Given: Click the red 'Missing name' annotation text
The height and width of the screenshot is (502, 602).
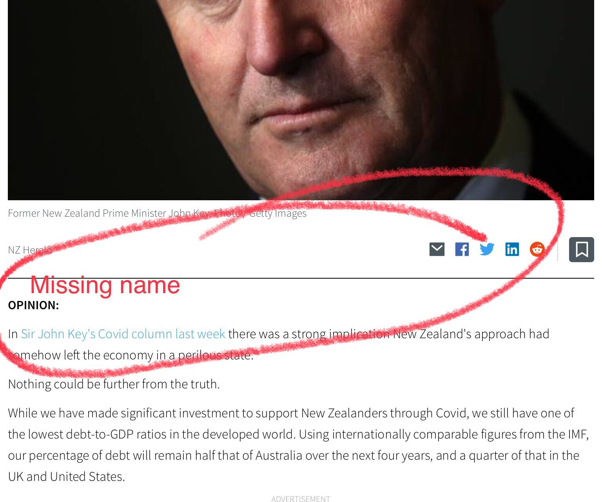Looking at the screenshot, I should [x=105, y=285].
